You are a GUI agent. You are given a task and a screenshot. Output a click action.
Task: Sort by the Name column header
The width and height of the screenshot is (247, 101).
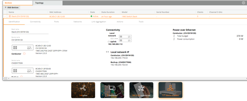(x=11, y=12)
